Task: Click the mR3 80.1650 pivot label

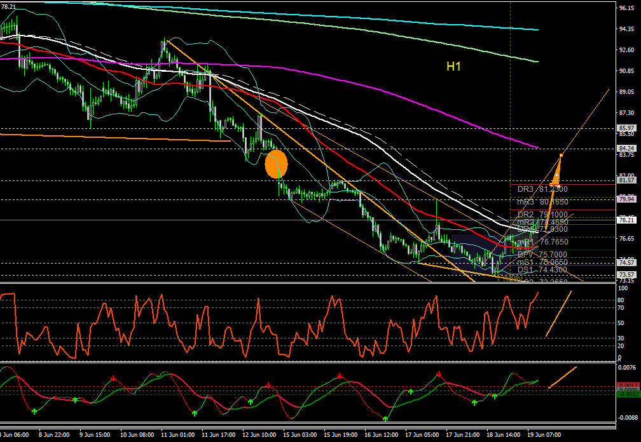Action: pos(542,201)
